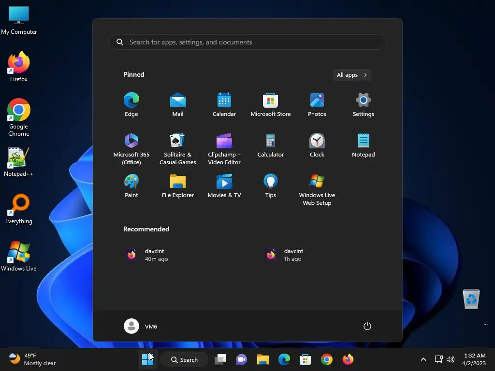Open Microsoft Store from pinned apps

coord(271,105)
